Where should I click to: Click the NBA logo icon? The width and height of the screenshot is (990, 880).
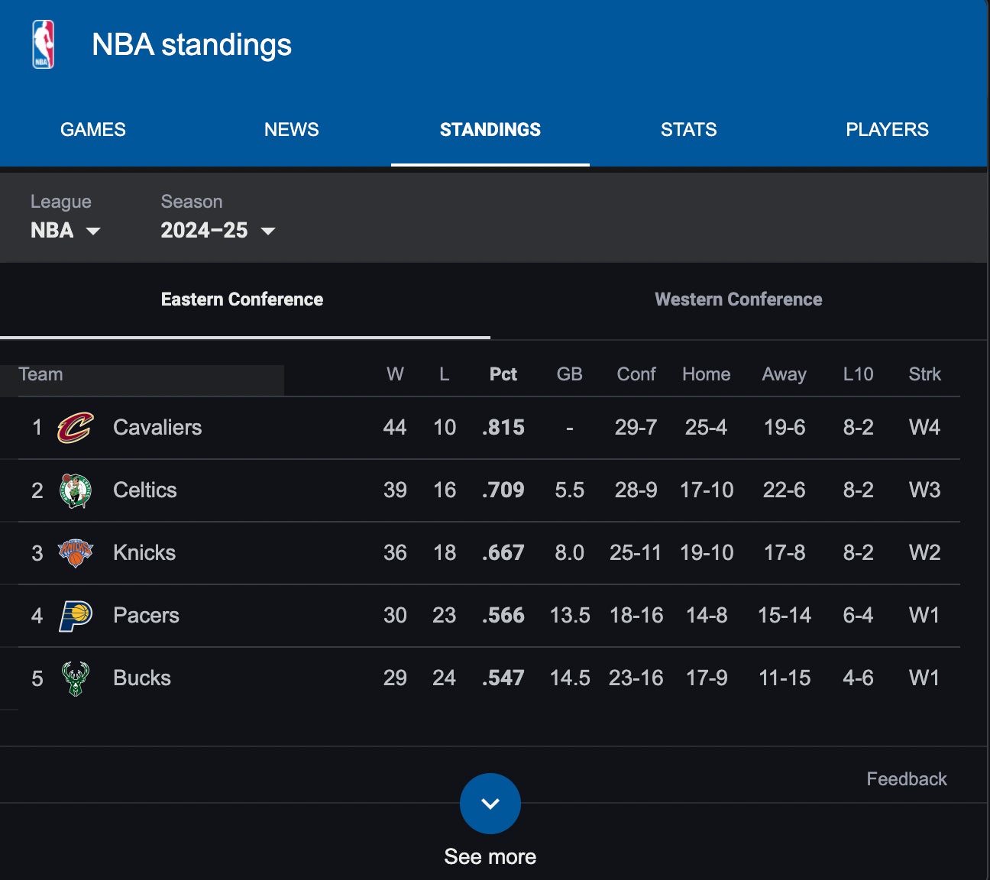44,44
